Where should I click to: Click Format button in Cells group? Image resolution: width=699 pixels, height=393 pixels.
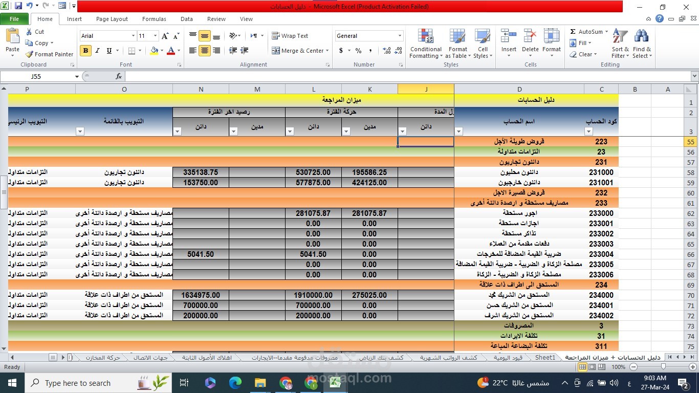coord(552,43)
